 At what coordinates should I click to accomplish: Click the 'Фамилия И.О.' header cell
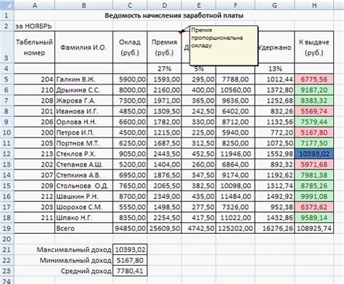[x=83, y=47]
